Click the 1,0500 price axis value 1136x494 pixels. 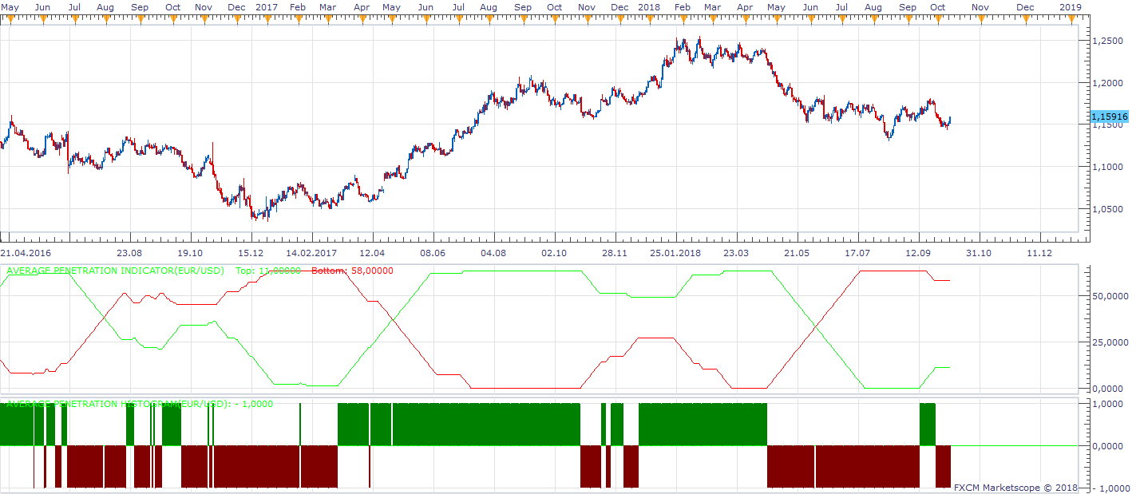1108,209
